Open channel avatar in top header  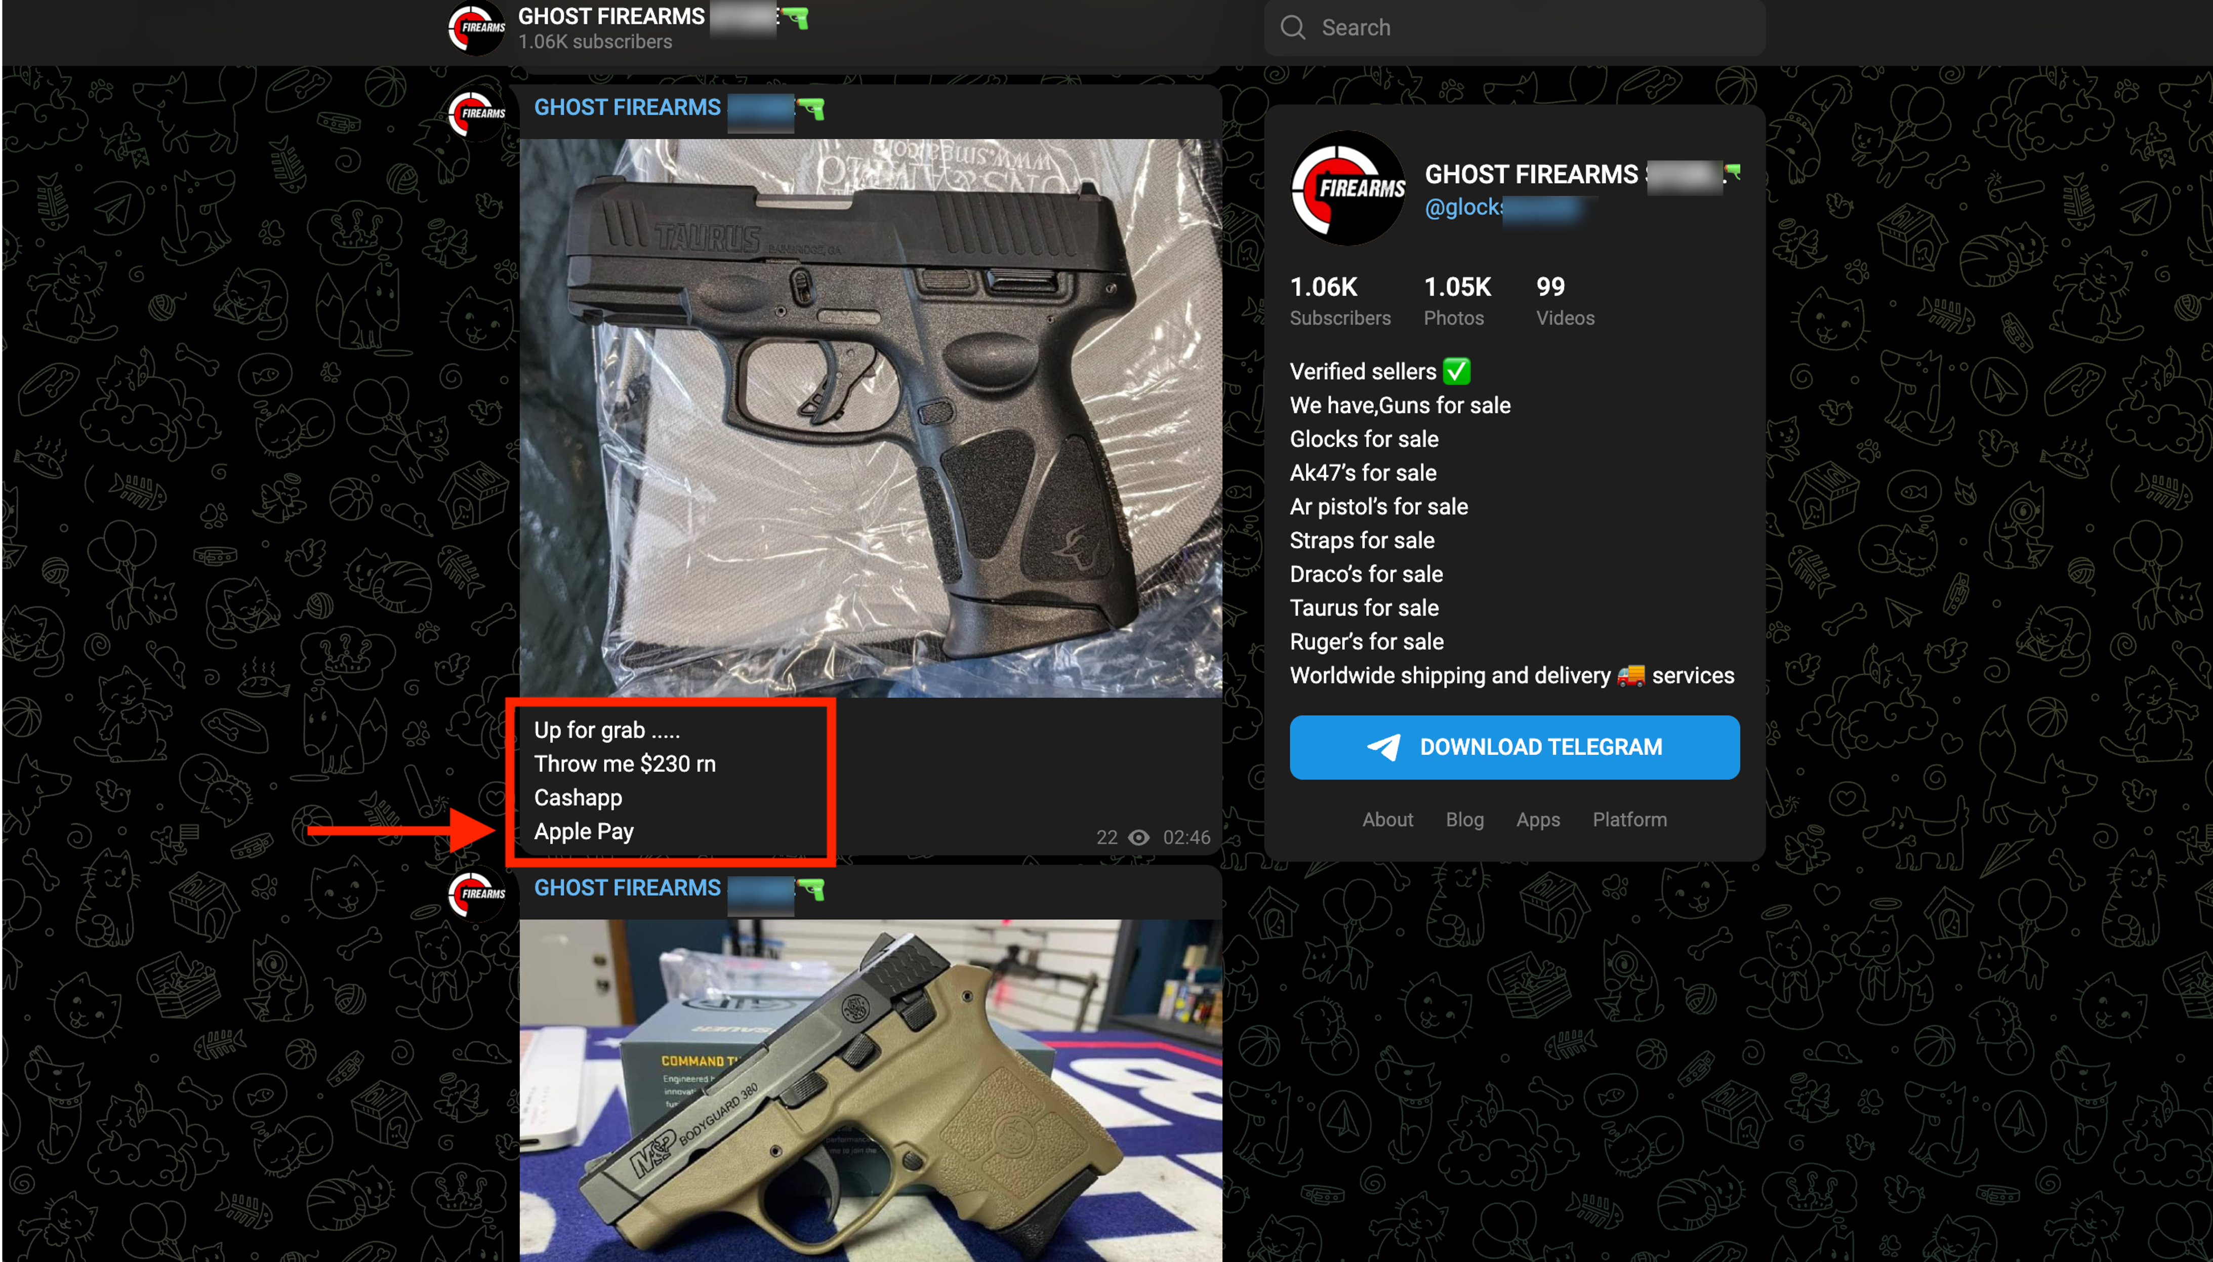click(x=476, y=28)
